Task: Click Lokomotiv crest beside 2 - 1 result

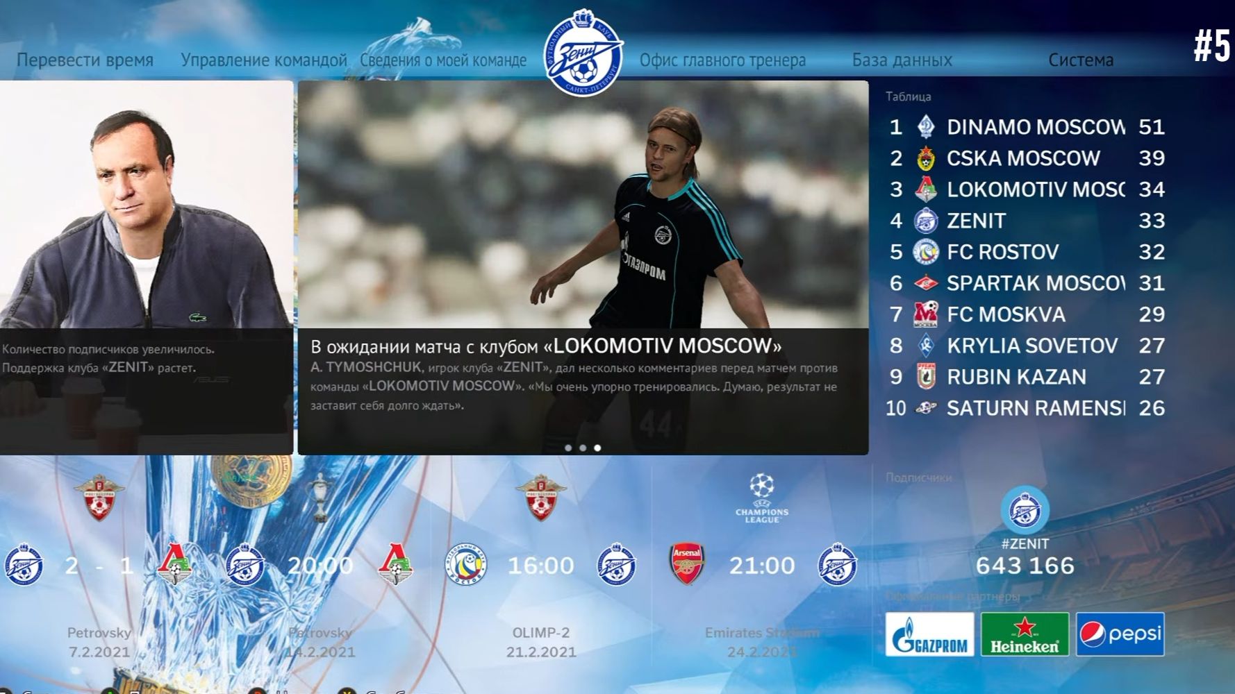Action: 174,564
